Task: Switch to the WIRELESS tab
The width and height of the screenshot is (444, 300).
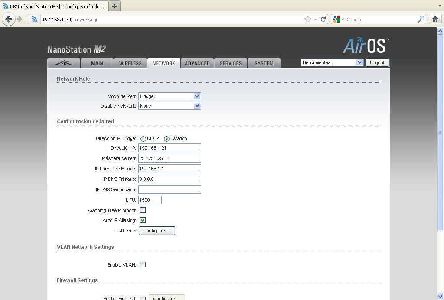Action: pyautogui.click(x=130, y=63)
